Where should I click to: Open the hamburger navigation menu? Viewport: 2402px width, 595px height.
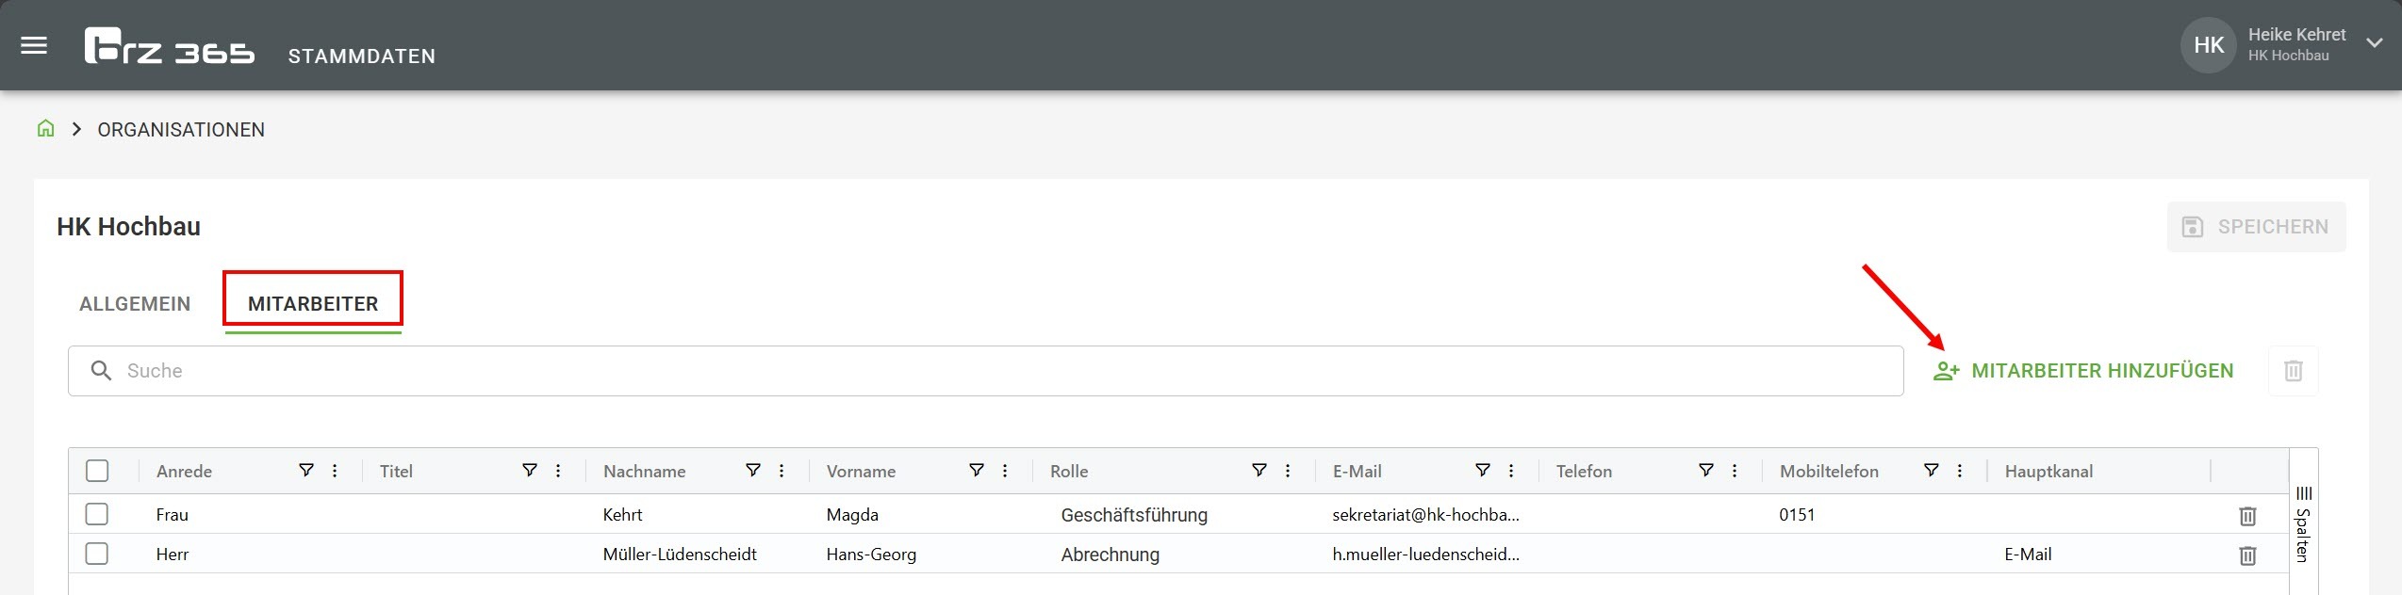[x=34, y=45]
